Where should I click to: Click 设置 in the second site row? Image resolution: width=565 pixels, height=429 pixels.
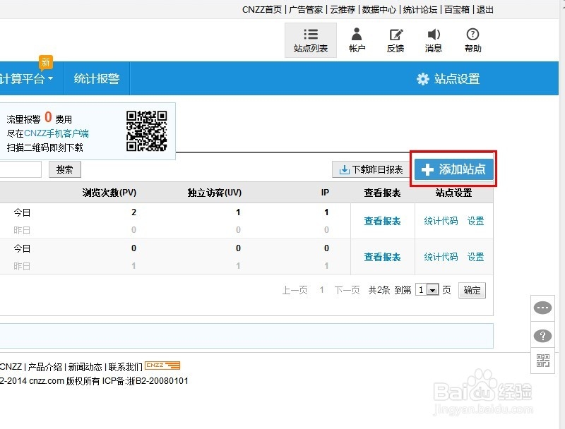[x=475, y=257]
